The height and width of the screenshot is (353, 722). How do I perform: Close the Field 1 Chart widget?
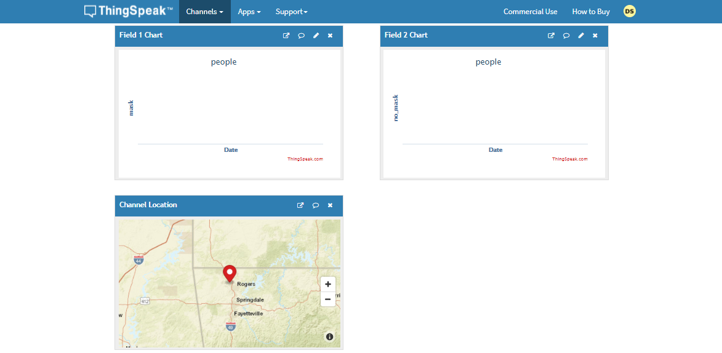(330, 36)
